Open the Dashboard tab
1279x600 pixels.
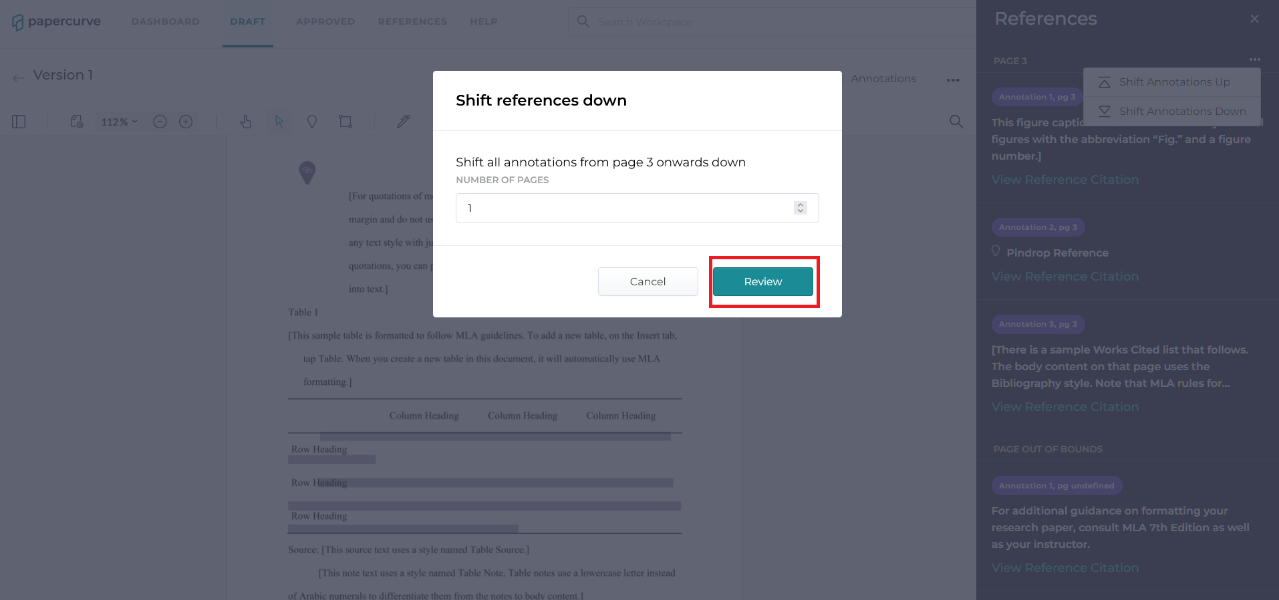166,21
